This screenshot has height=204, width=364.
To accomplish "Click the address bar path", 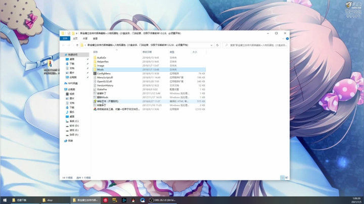I will click(138, 45).
